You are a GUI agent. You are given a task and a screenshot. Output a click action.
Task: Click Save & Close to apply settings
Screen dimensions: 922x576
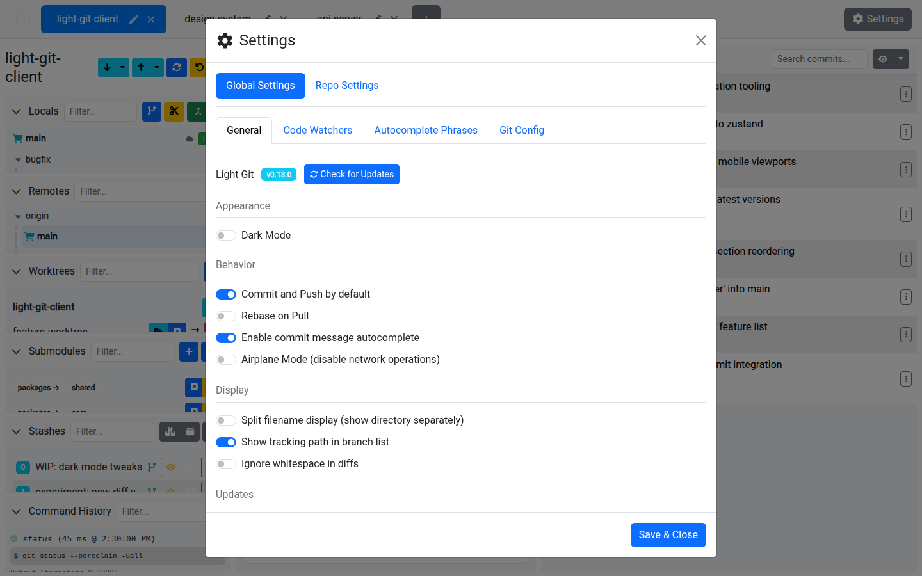click(x=668, y=535)
